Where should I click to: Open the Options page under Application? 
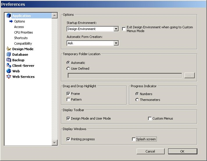[19, 21]
